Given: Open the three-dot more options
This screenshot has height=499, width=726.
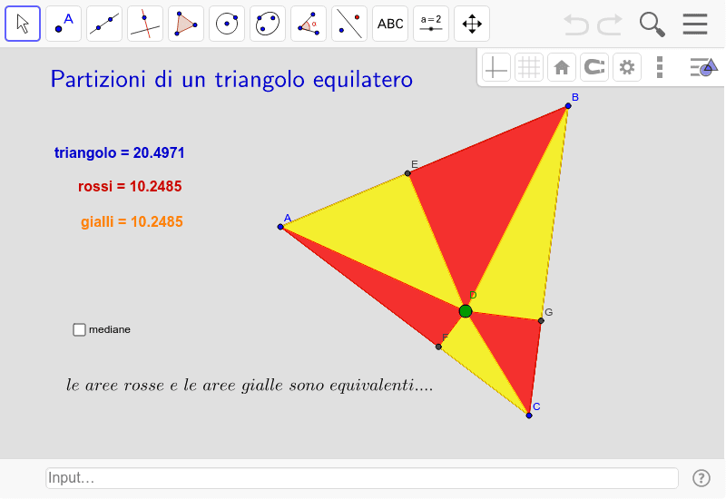Looking at the screenshot, I should 660,67.
